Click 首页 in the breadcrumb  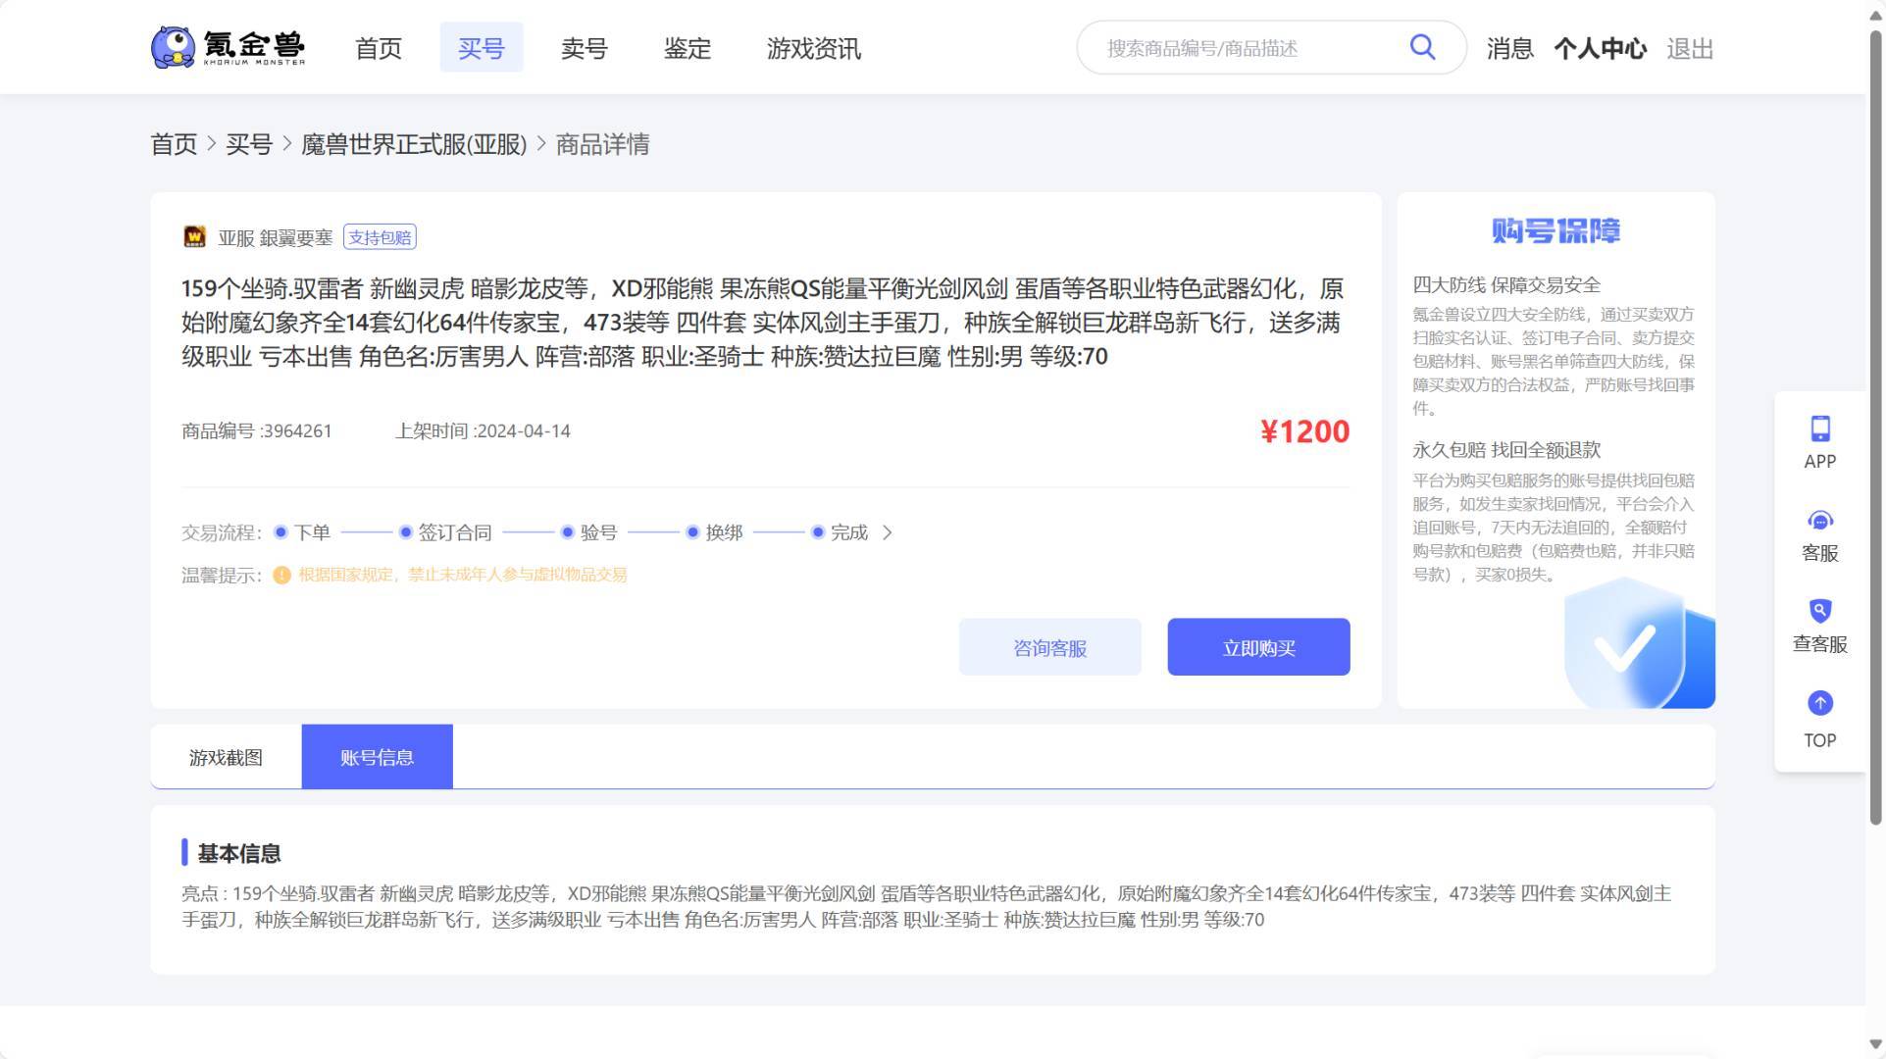[174, 144]
